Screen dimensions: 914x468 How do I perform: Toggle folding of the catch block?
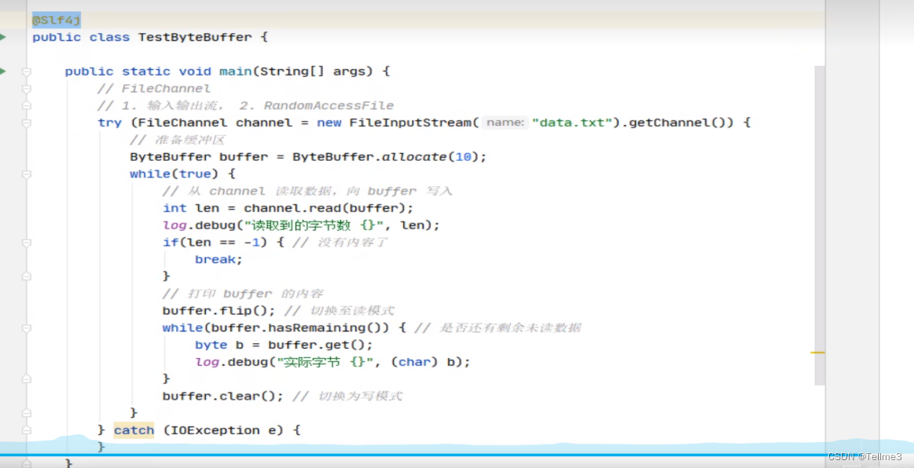click(26, 430)
